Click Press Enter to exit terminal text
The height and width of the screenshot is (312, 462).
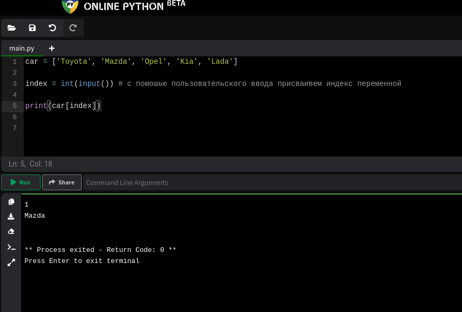click(82, 261)
